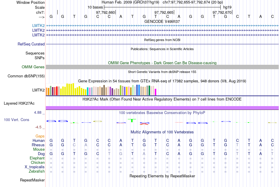Click the gray C base in Rhesus row
279x187 pixels.
[74, 145]
